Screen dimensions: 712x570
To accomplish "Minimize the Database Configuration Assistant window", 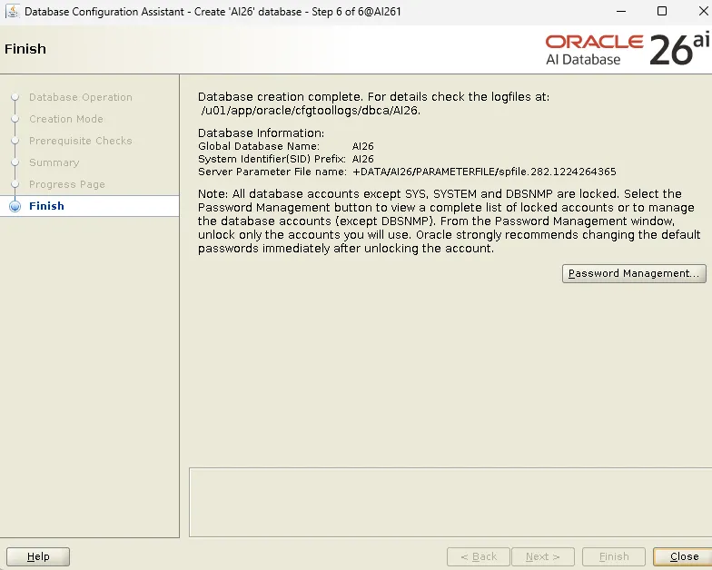I will (621, 11).
